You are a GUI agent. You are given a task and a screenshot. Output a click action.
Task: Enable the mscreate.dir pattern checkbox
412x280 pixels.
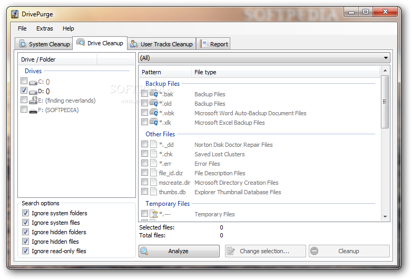coord(144,182)
